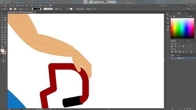Open the graphic Style dropdown
The height and width of the screenshot is (110, 196).
pyautogui.click(x=73, y=9)
